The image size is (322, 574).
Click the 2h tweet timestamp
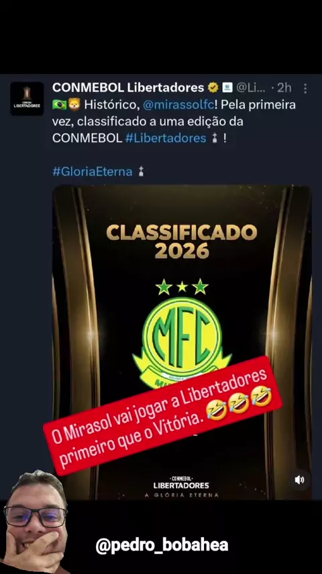click(x=284, y=88)
